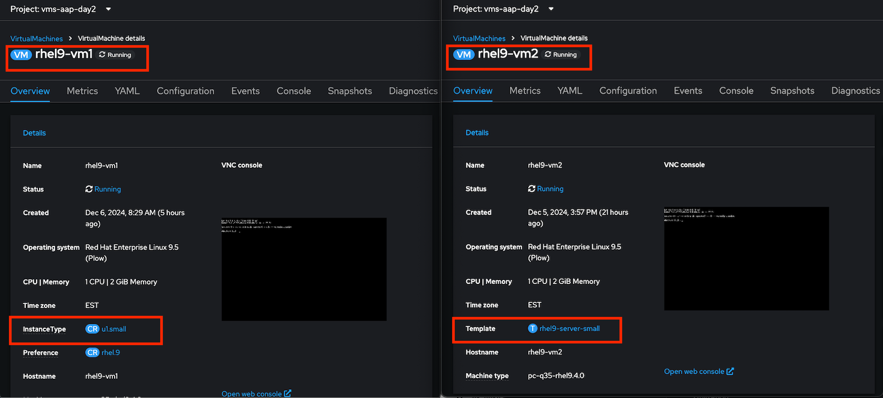The width and height of the screenshot is (883, 398).
Task: Open YAML tab in rhel9-vm1 panel
Action: point(127,91)
